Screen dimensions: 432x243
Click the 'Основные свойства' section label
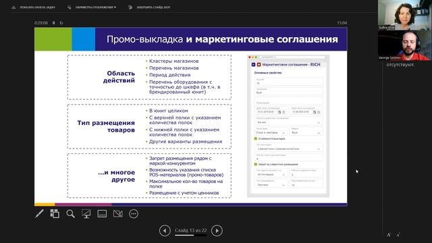coord(268,73)
